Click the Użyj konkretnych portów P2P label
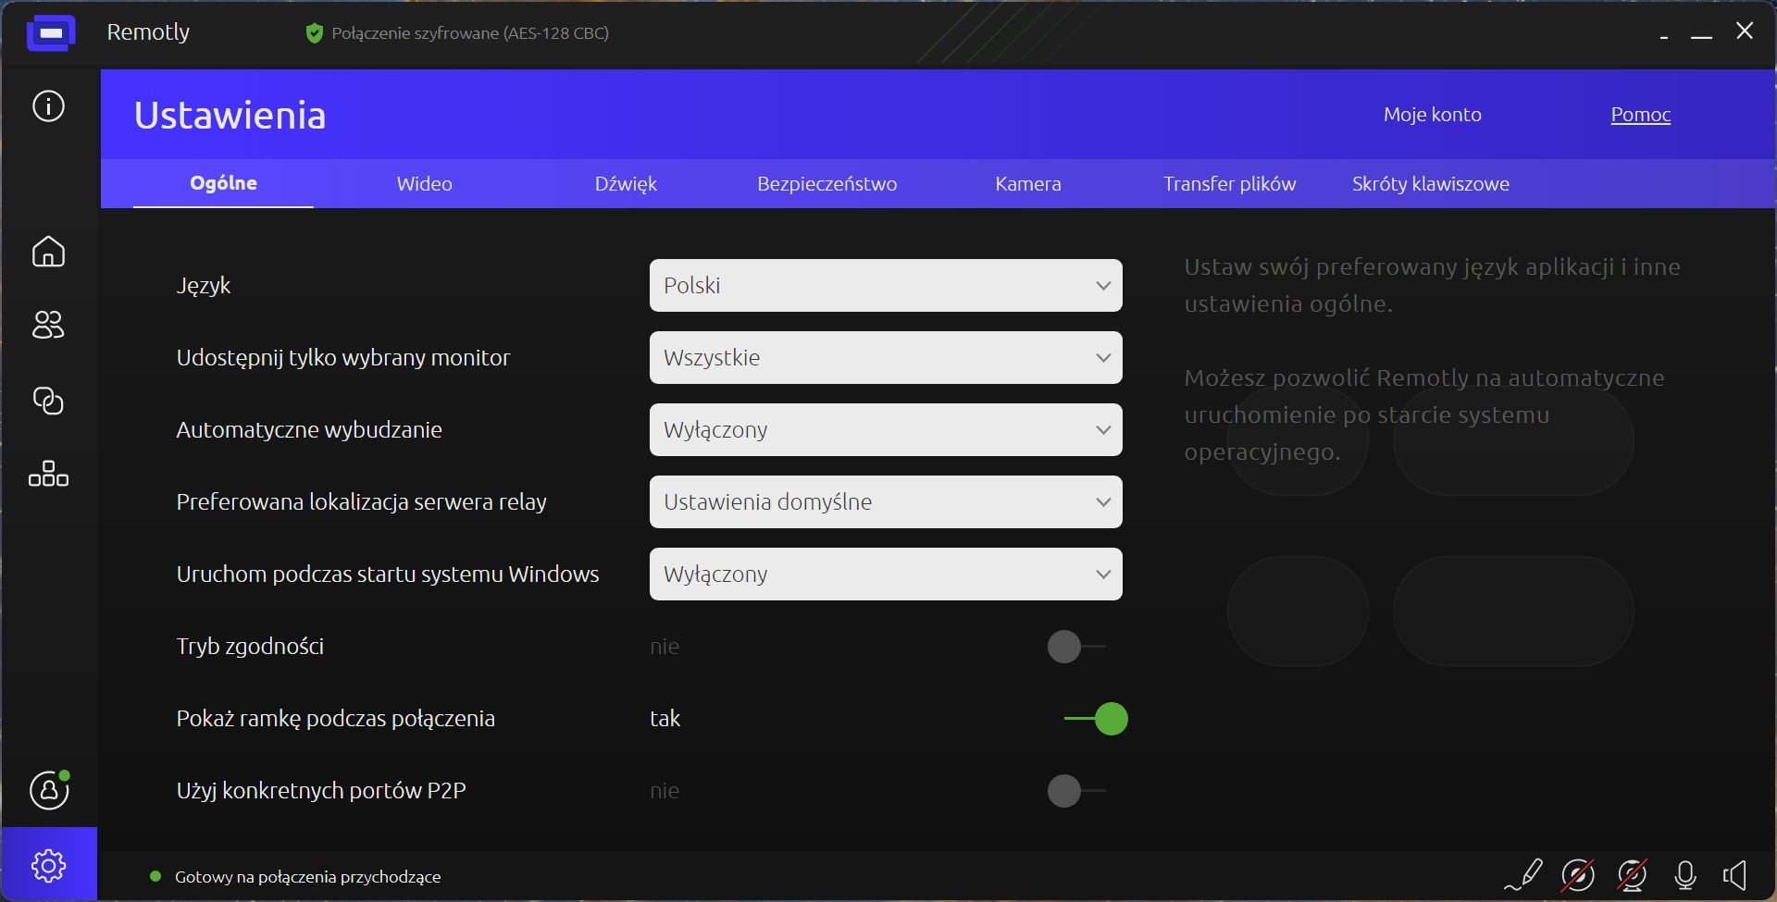Screen dimensions: 1777x902 click(321, 791)
